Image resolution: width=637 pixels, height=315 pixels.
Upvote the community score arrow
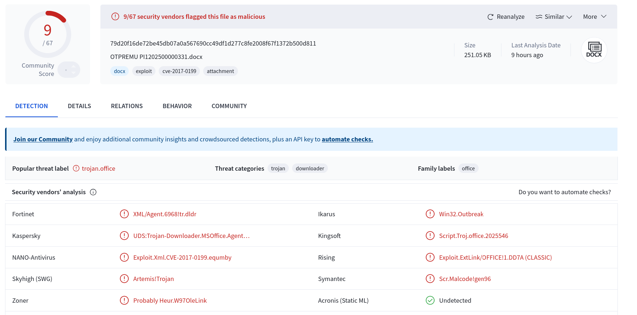73,67
